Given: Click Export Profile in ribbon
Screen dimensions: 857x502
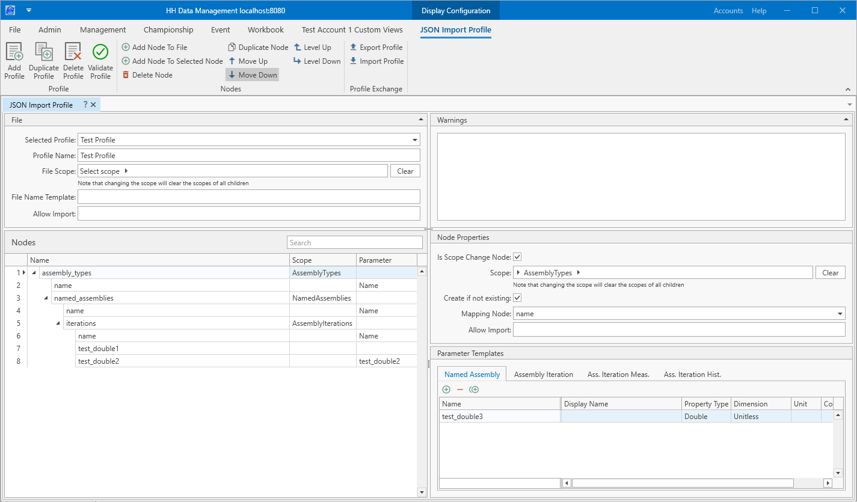Looking at the screenshot, I should [x=376, y=47].
